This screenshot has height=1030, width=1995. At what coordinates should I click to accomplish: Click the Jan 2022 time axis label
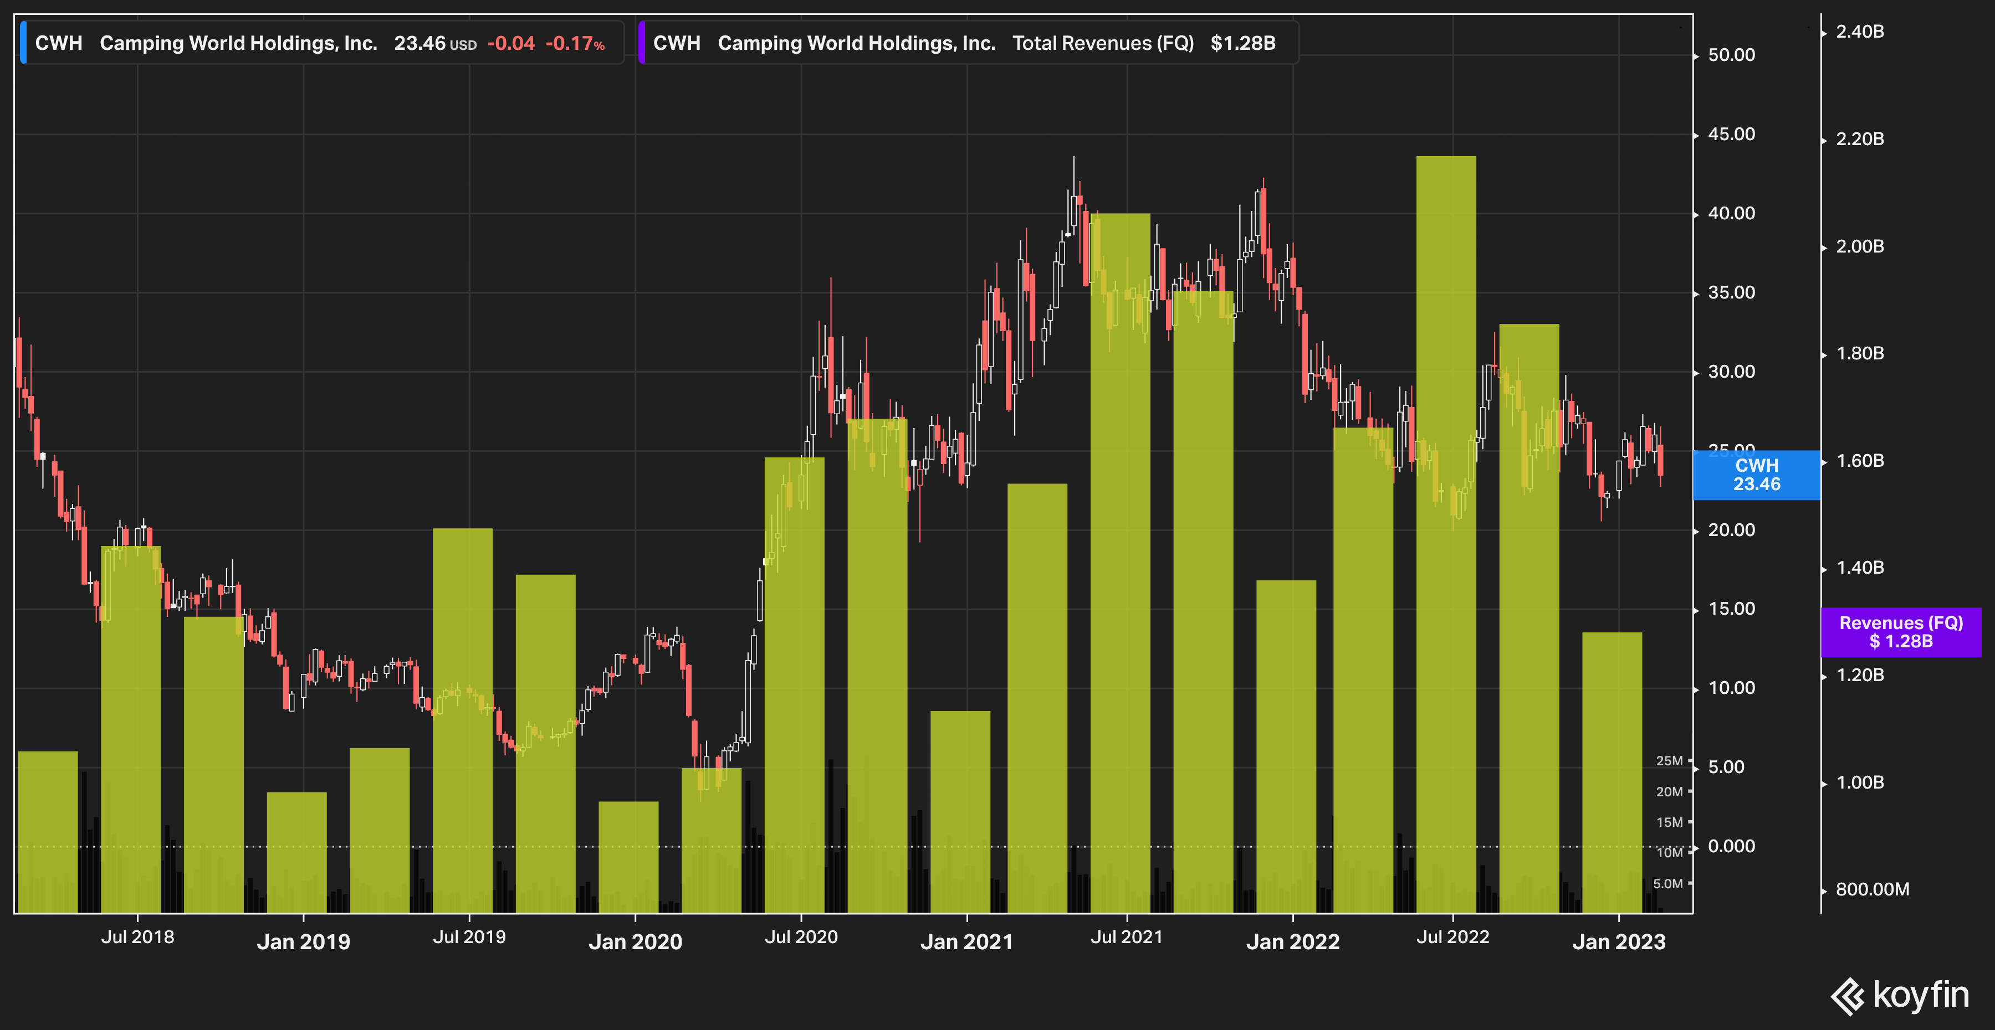(1292, 942)
